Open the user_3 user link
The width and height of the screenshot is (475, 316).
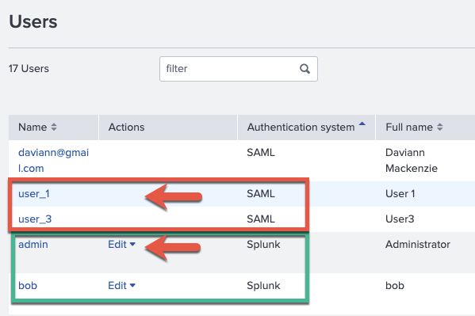pyautogui.click(x=35, y=219)
